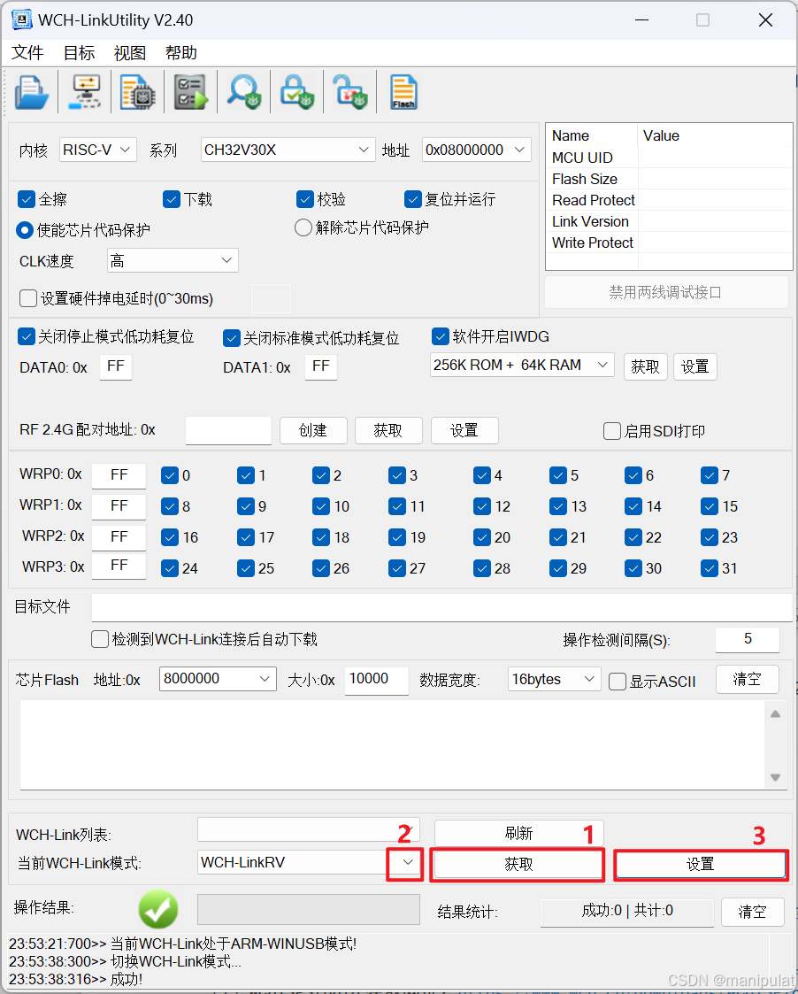Click the open padlock remove protection icon

click(x=349, y=93)
